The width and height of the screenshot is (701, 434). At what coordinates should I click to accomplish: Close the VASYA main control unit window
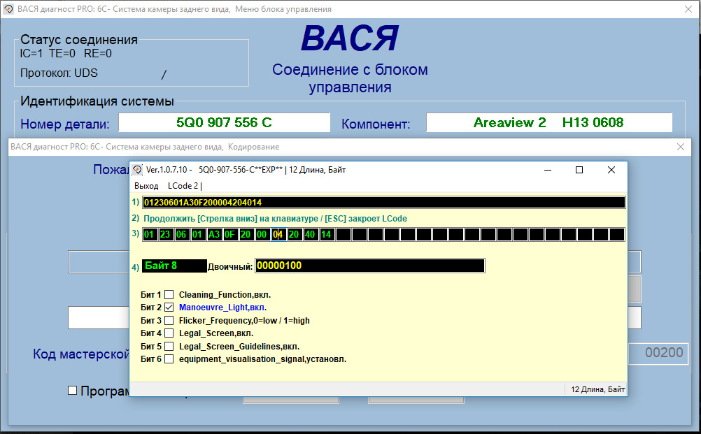pos(688,9)
